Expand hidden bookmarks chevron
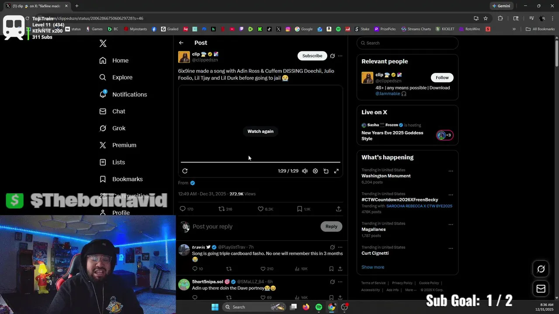The width and height of the screenshot is (559, 314). point(514,29)
